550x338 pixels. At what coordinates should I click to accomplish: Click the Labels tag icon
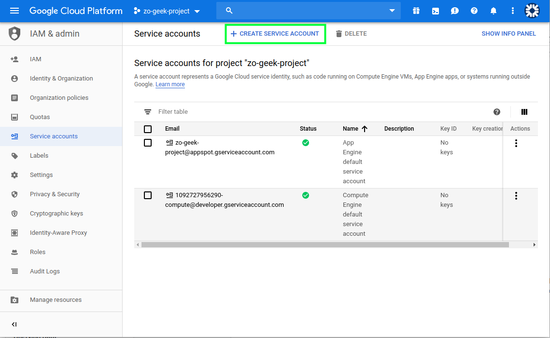(14, 156)
